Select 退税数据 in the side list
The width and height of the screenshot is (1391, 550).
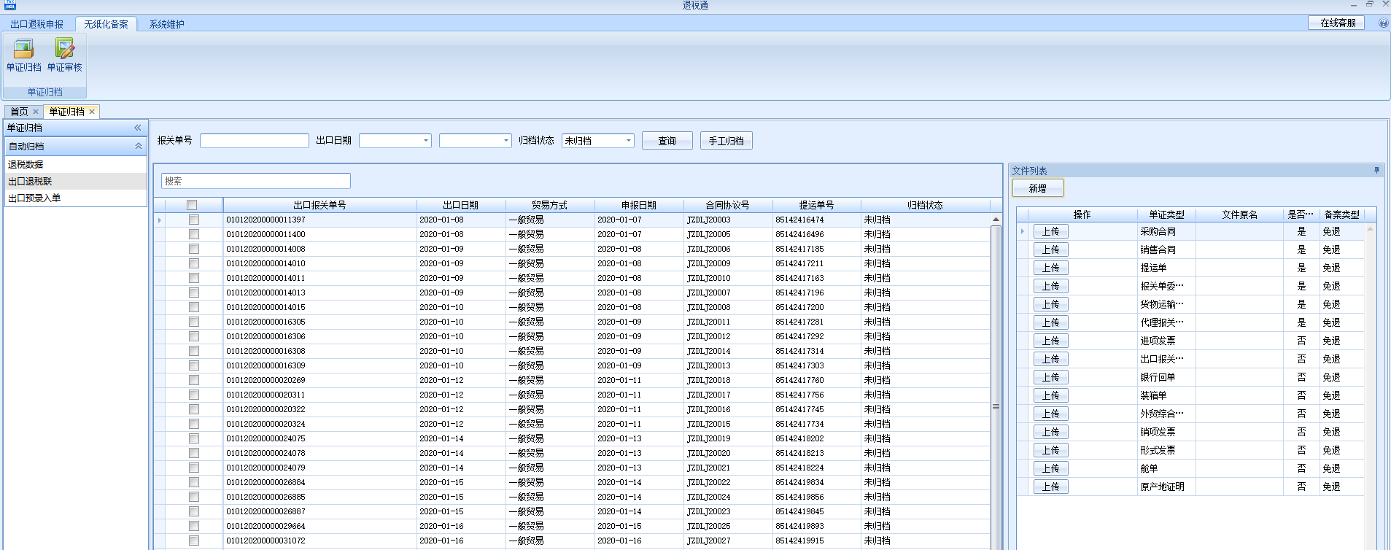click(x=76, y=164)
